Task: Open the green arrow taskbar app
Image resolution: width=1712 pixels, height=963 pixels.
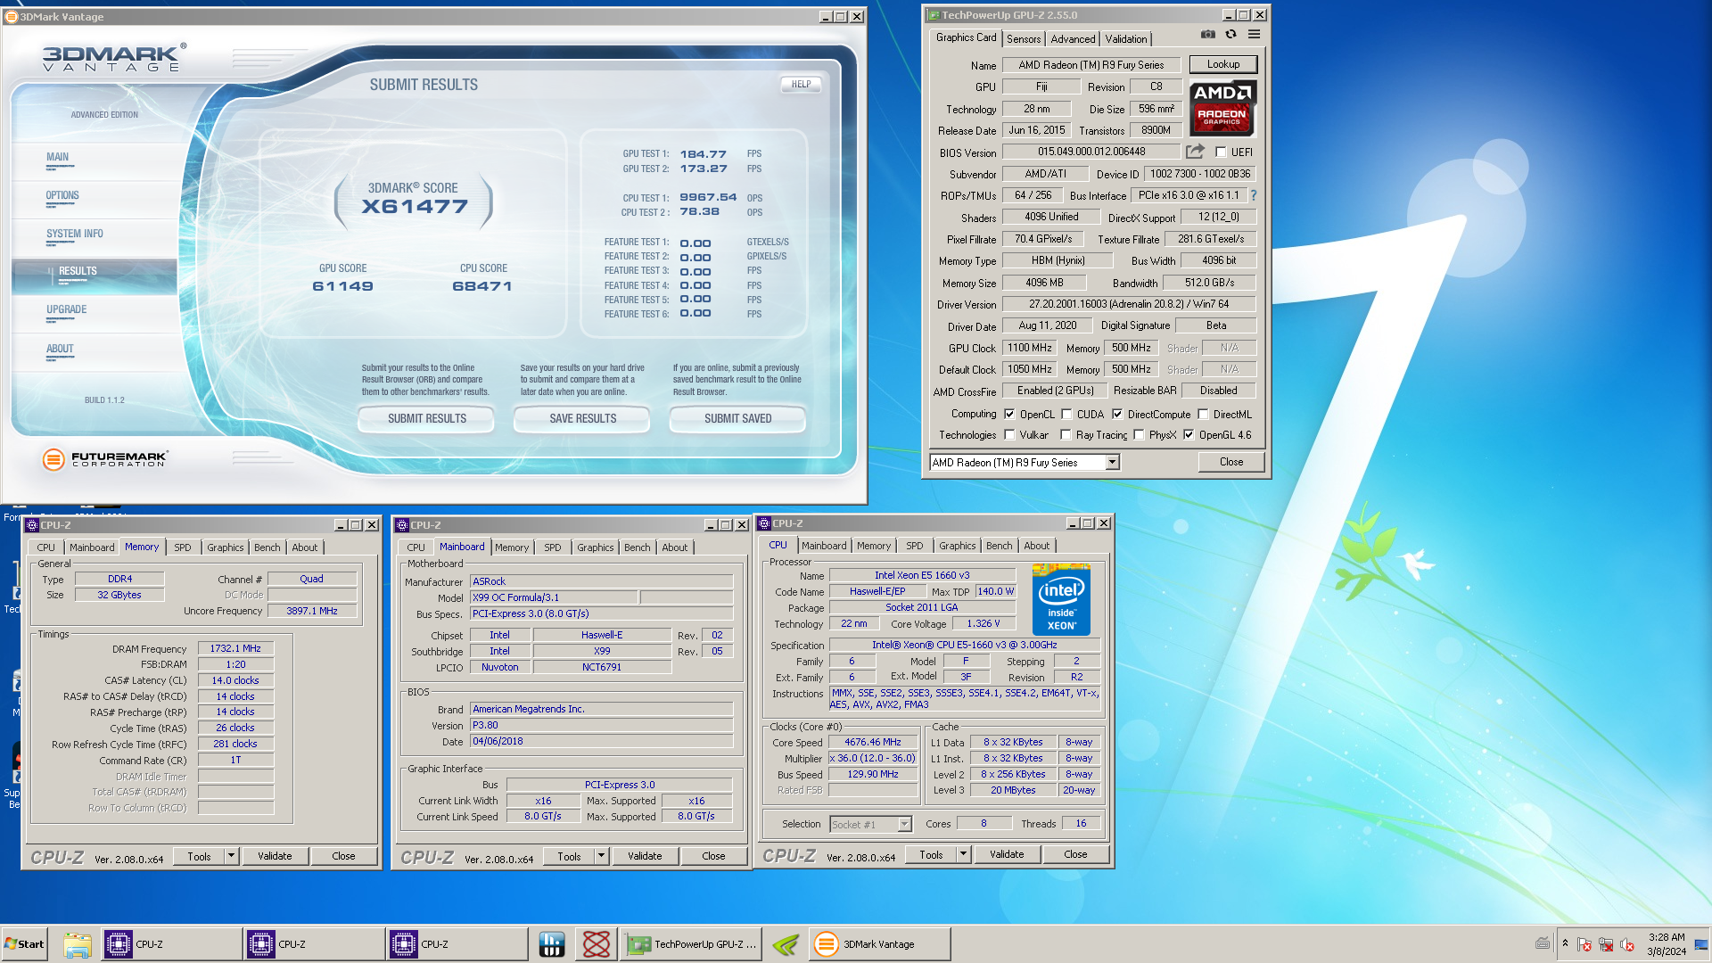Action: coord(786,944)
